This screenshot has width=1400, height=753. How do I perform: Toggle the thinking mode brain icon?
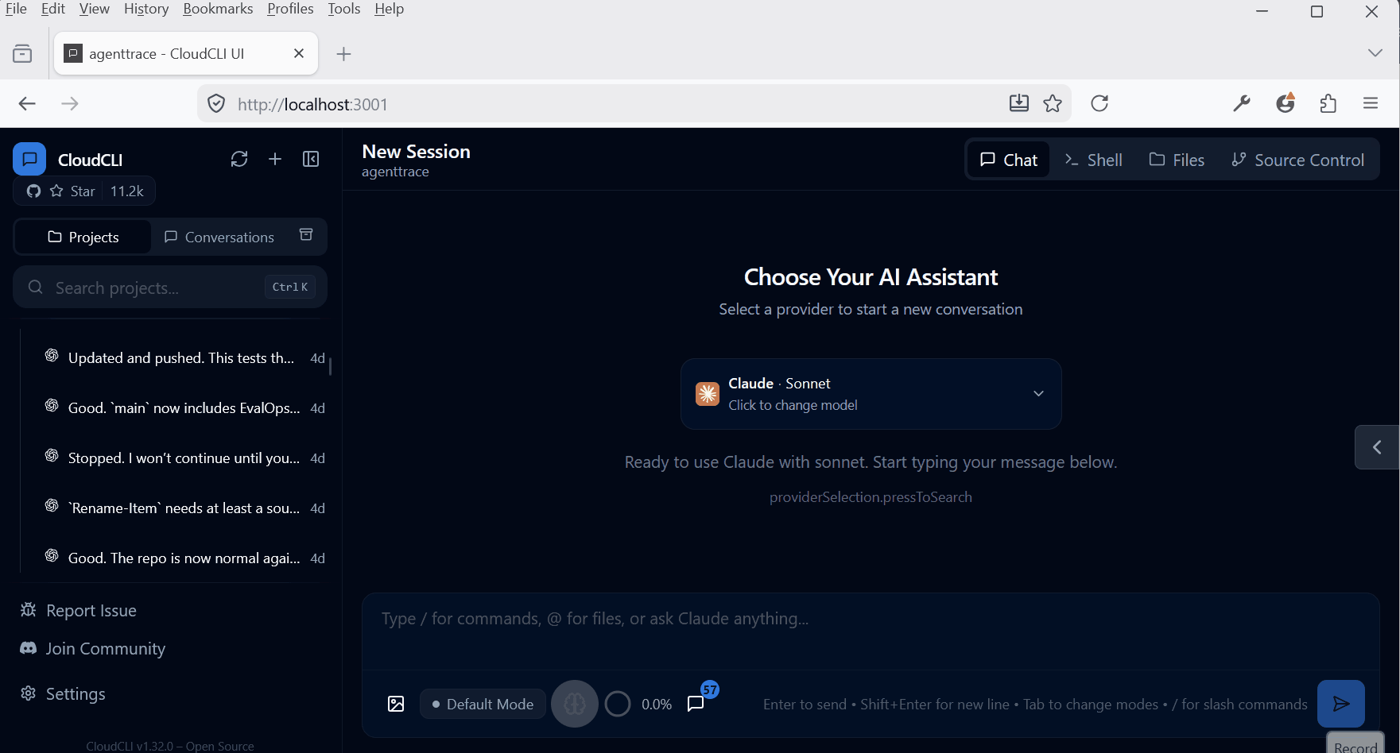575,704
